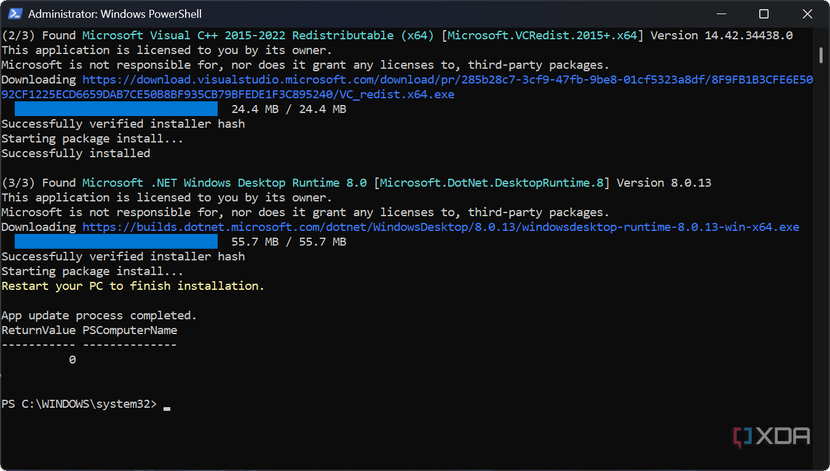Click the yellow "Restart your PC to finish installation." message
Screen dimensions: 830x471
133,286
